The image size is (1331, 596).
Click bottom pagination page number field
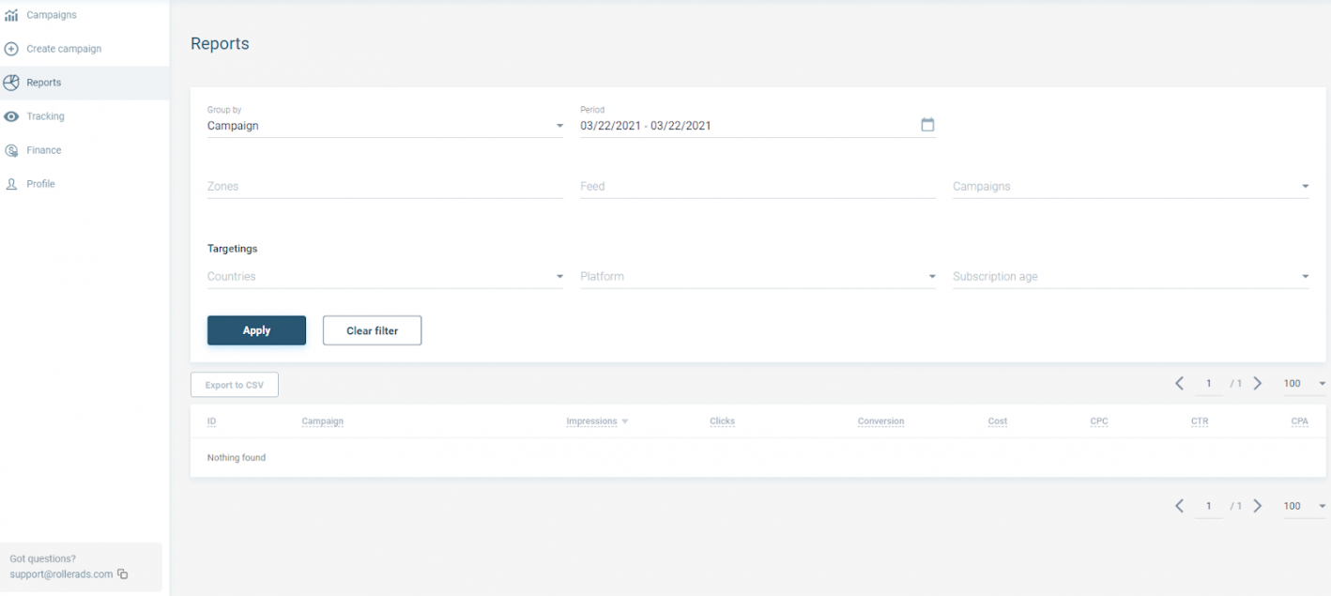1209,506
